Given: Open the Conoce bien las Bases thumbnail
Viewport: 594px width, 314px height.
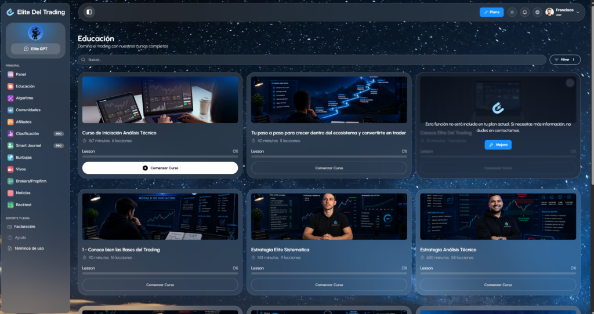Looking at the screenshot, I should point(160,217).
